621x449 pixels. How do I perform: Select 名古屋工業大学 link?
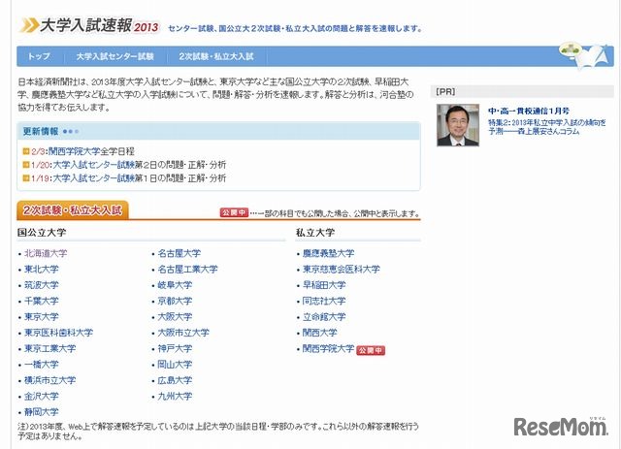pyautogui.click(x=187, y=270)
